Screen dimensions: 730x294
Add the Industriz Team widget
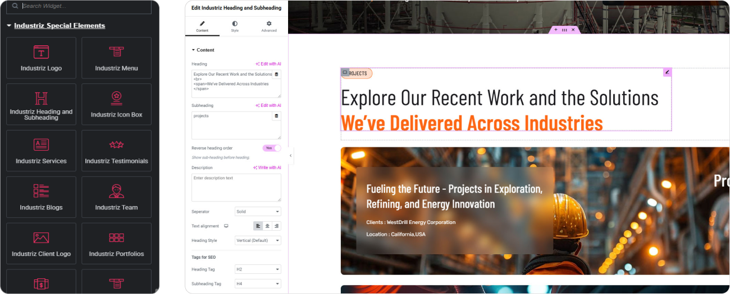[x=116, y=198]
